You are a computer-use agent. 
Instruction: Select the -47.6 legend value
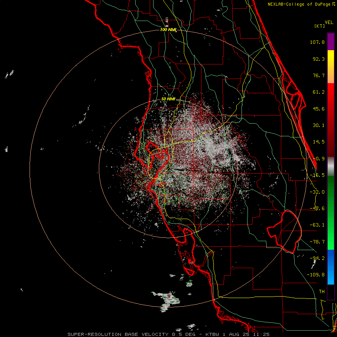(317, 209)
